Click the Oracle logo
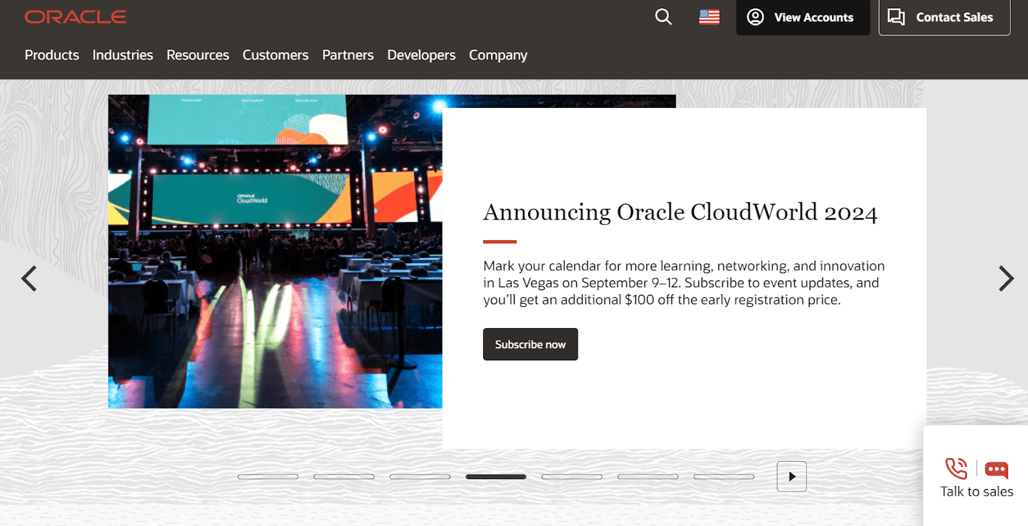 pyautogui.click(x=75, y=17)
